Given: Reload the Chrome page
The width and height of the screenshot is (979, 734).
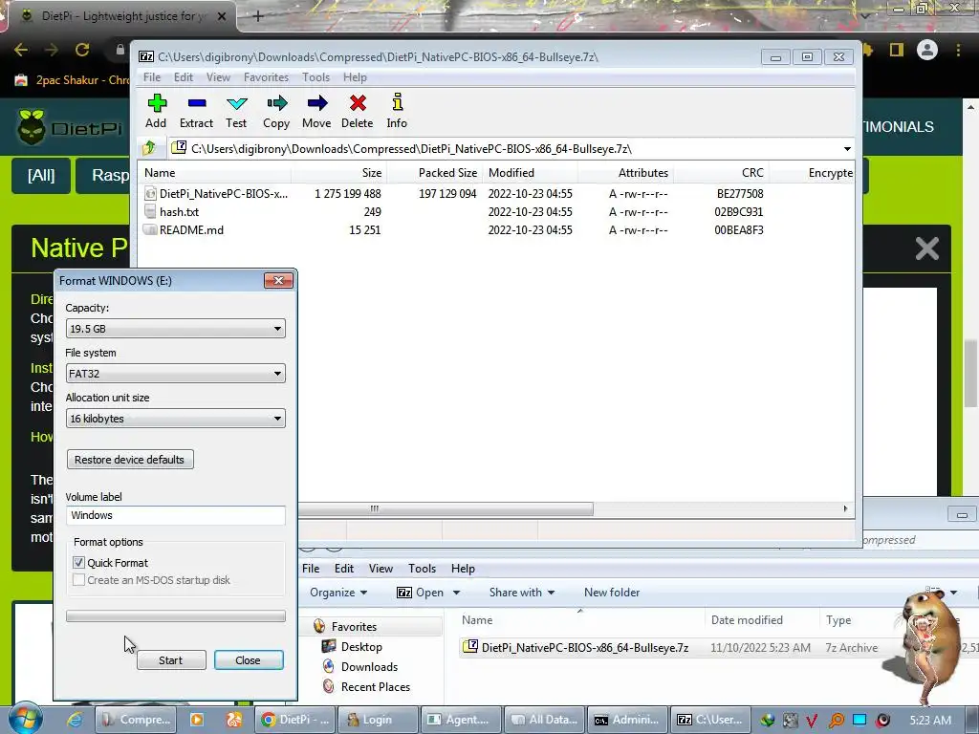Looking at the screenshot, I should click(x=82, y=50).
